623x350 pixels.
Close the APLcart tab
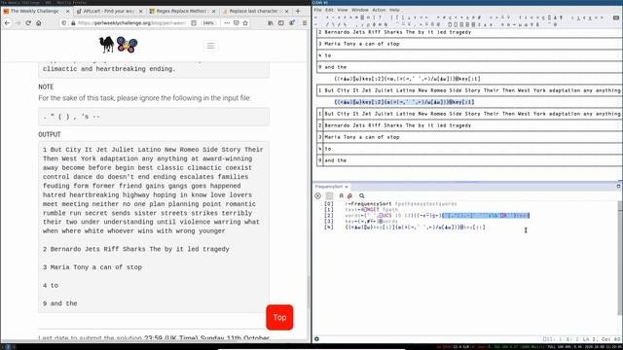140,11
